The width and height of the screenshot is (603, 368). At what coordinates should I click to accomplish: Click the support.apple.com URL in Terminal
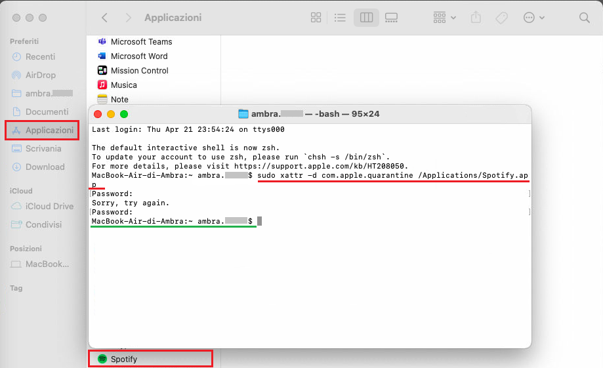click(x=319, y=166)
